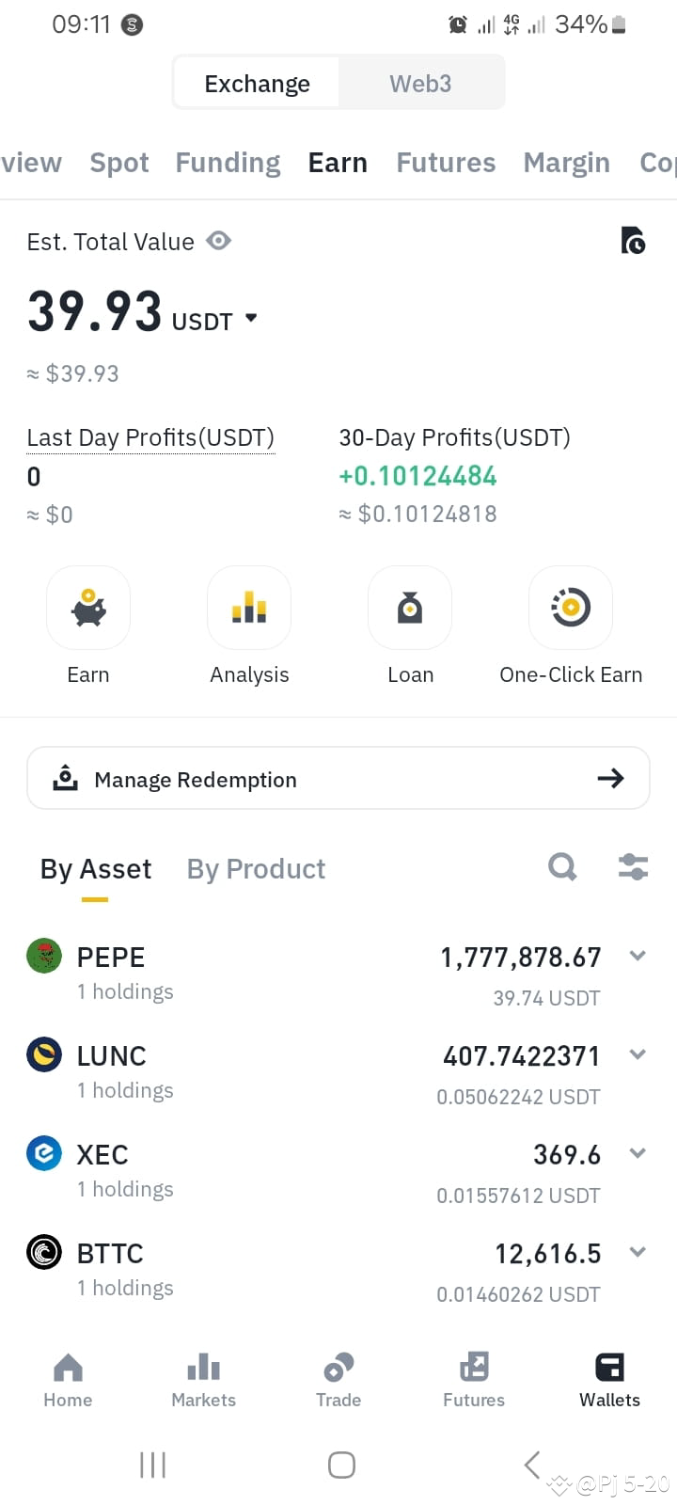This screenshot has width=677, height=1505.
Task: Go to Markets in bottom navigation
Action: [203, 1380]
